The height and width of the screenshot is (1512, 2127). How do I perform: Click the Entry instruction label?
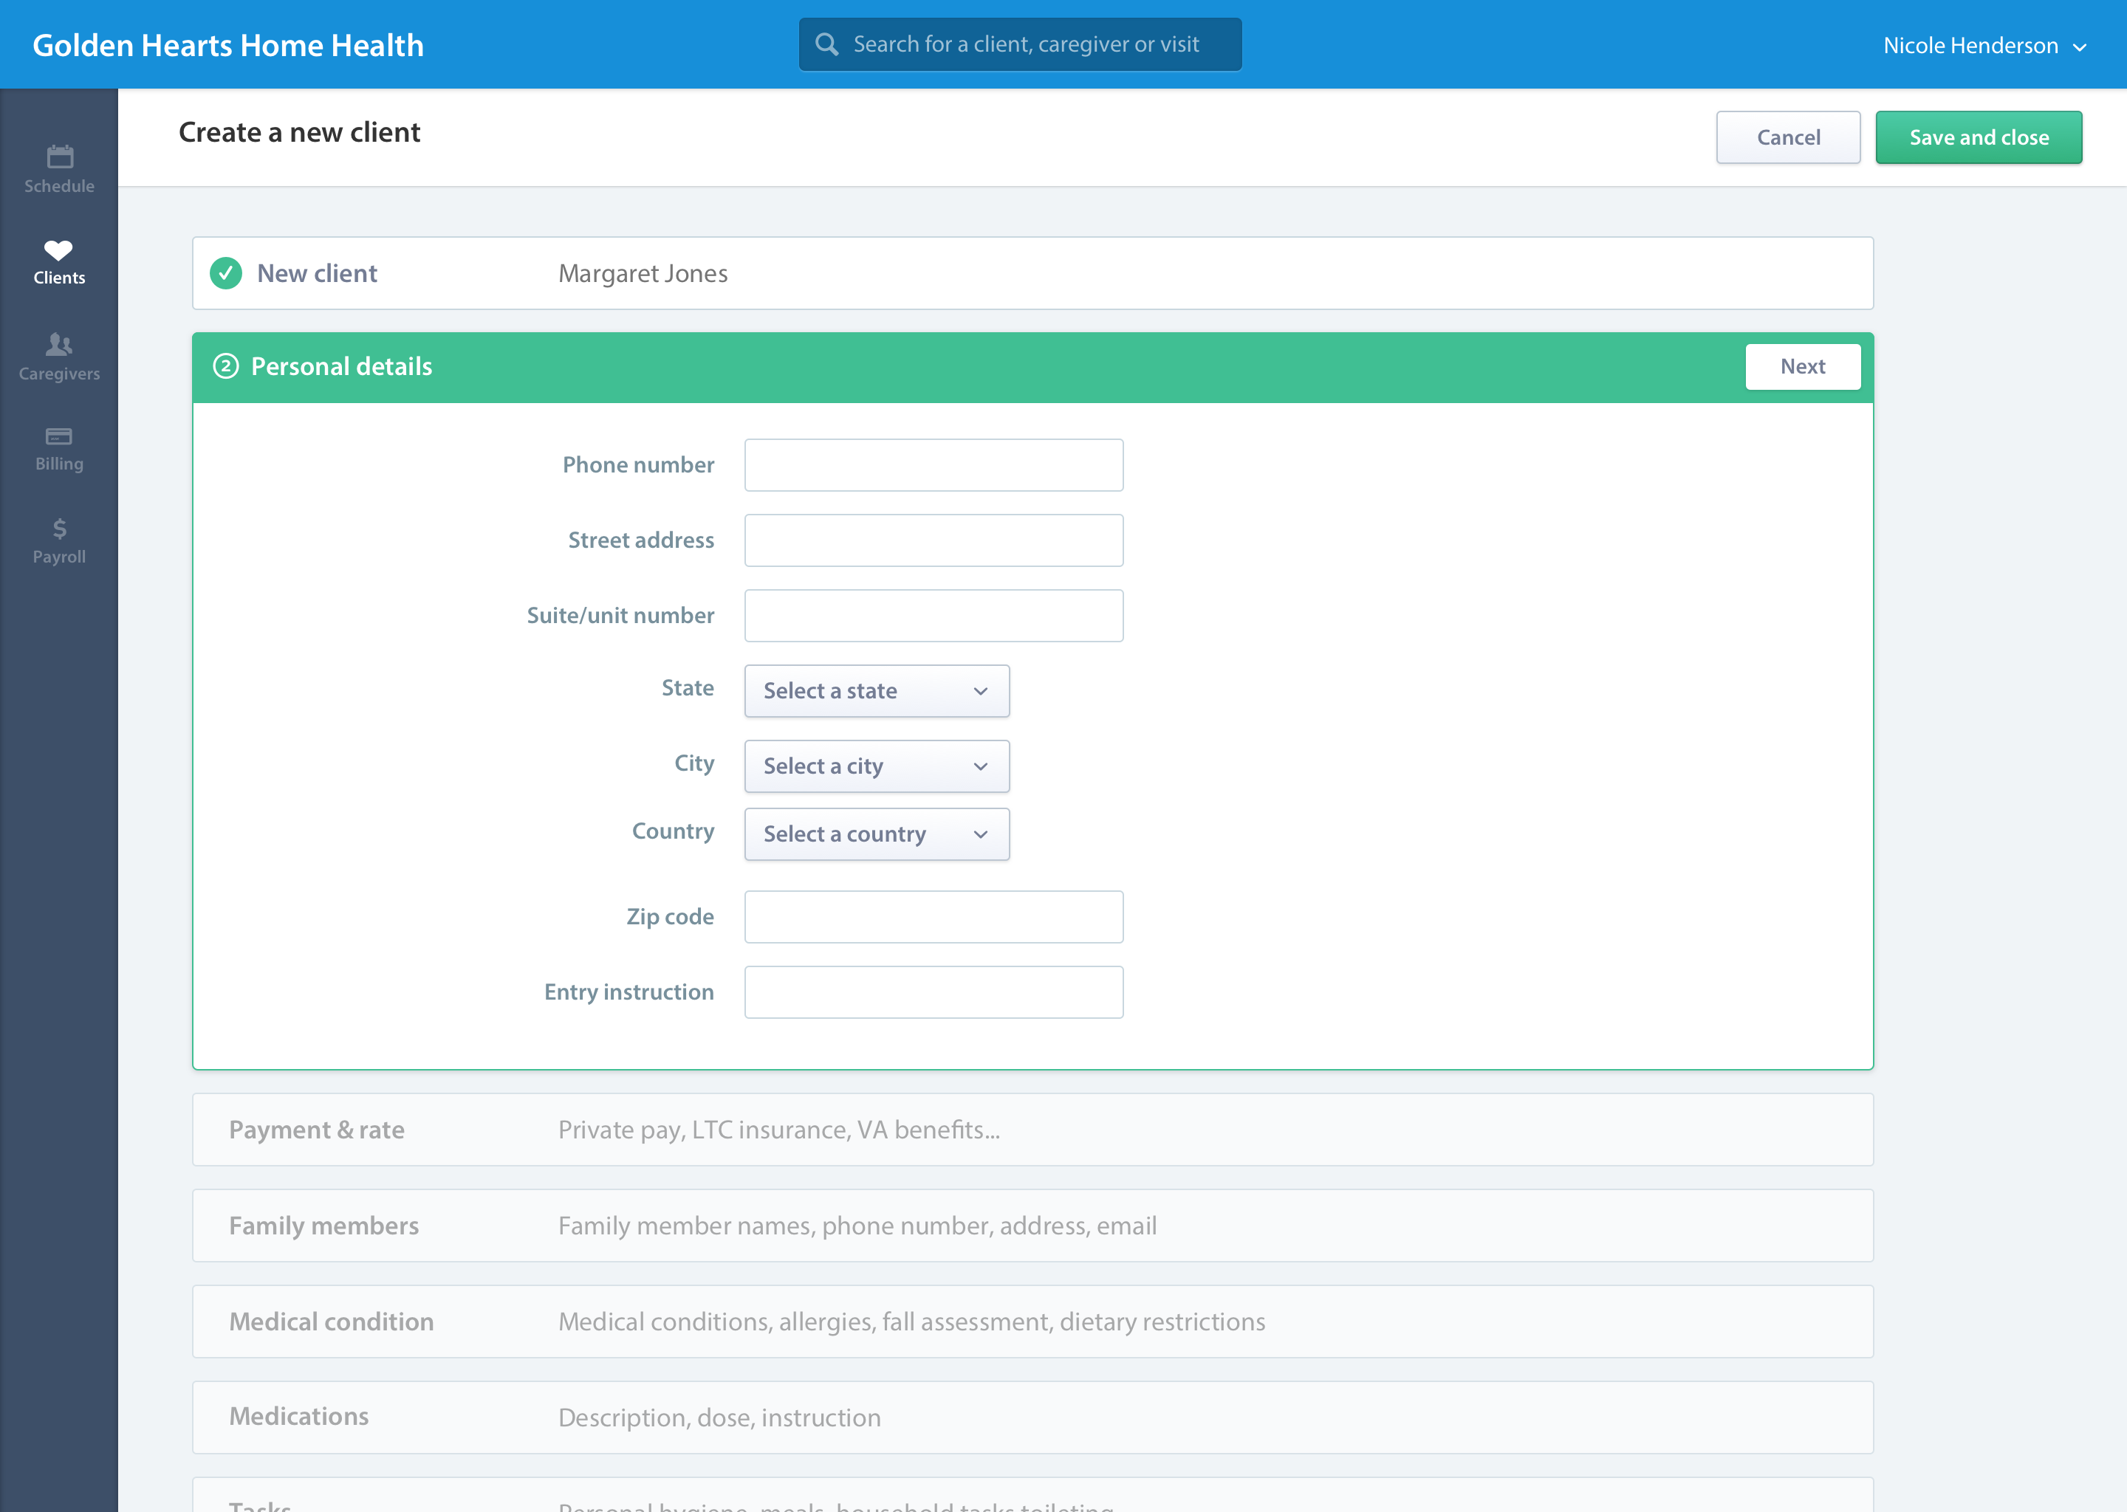(628, 992)
